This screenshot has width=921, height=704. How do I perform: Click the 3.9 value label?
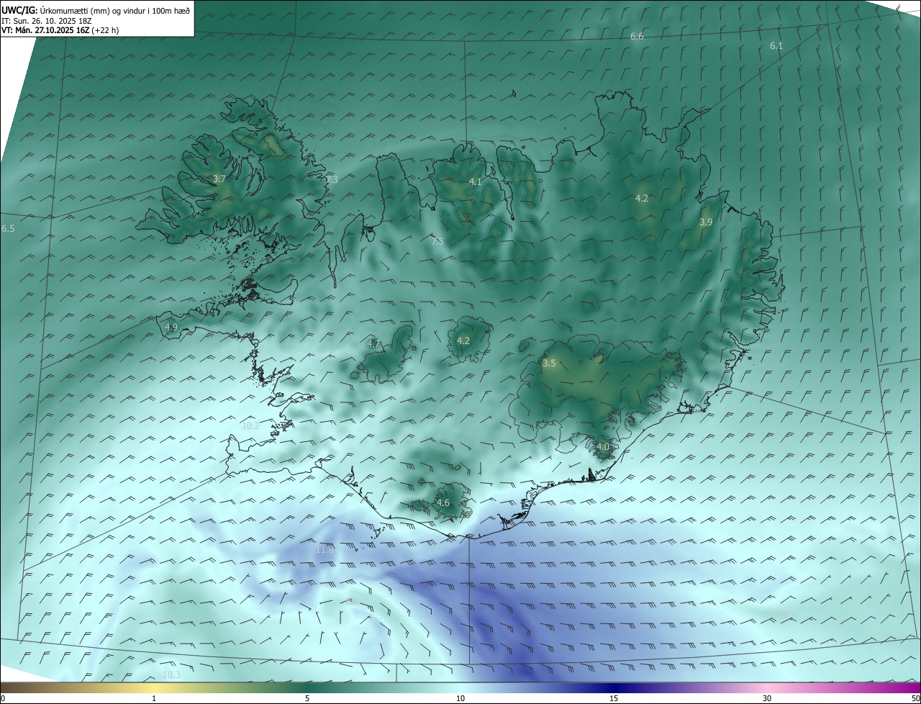pos(706,222)
